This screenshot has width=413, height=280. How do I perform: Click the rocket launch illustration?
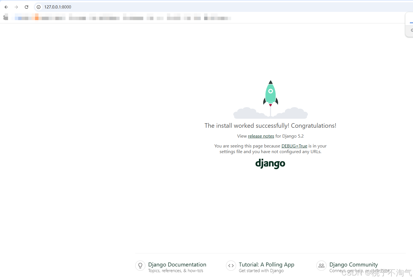point(270,99)
